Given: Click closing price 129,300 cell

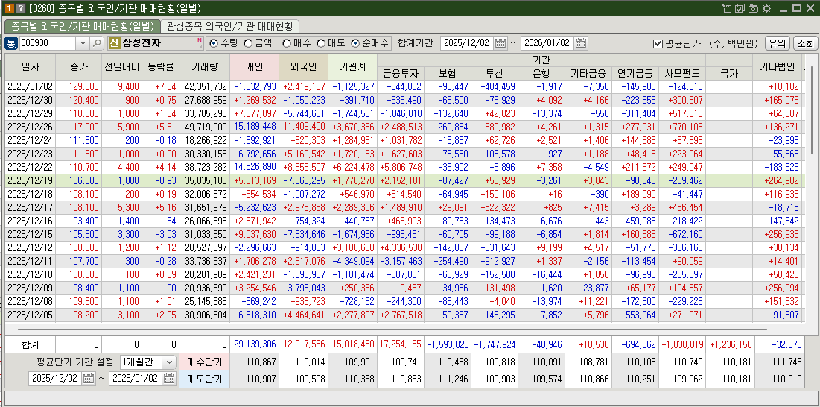Looking at the screenshot, I should (78, 86).
